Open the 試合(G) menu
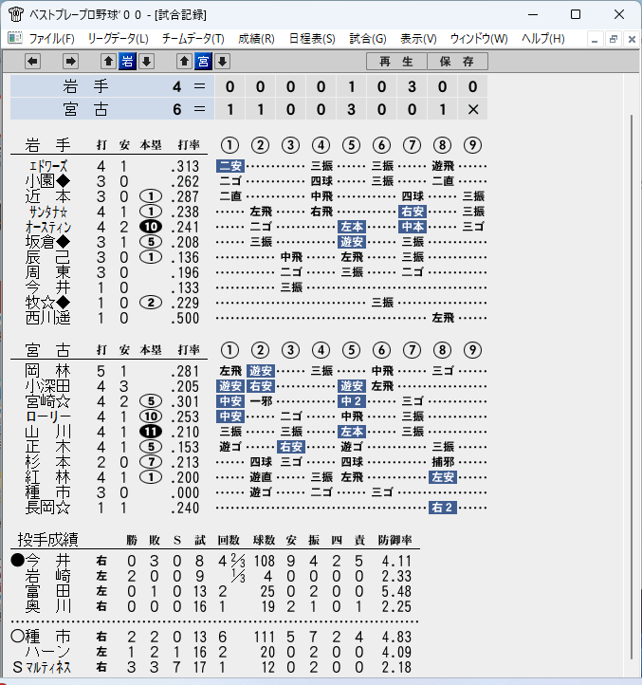The height and width of the screenshot is (685, 642). (368, 39)
